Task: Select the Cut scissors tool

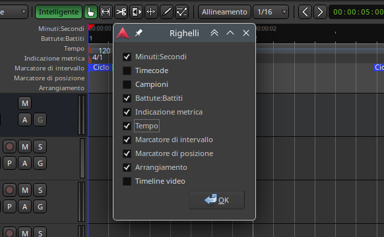Action: pyautogui.click(x=121, y=12)
